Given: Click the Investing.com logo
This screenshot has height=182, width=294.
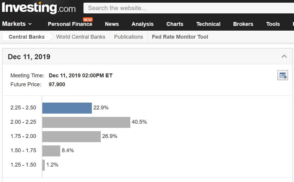Looking at the screenshot, I should coord(39,8).
